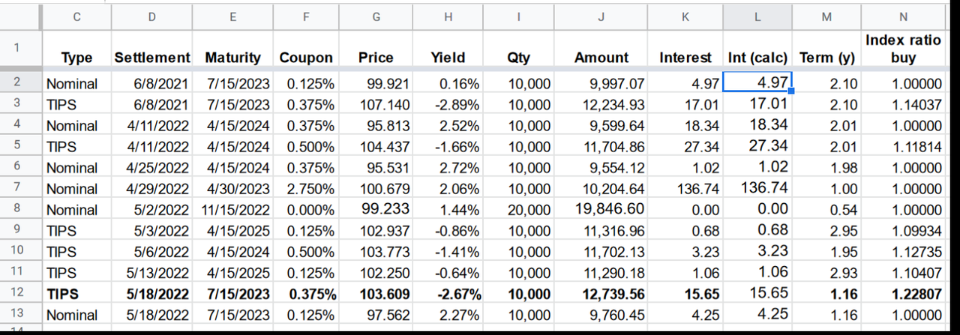Click the fill handle of selected cell L2

tap(791, 91)
